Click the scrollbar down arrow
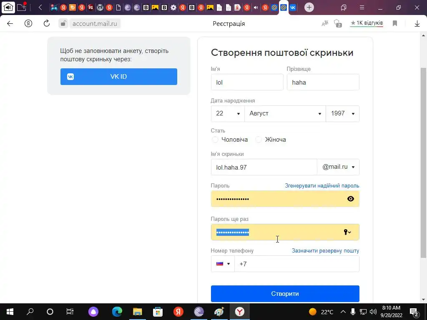Viewport: 427px width, 320px height. coord(423,300)
